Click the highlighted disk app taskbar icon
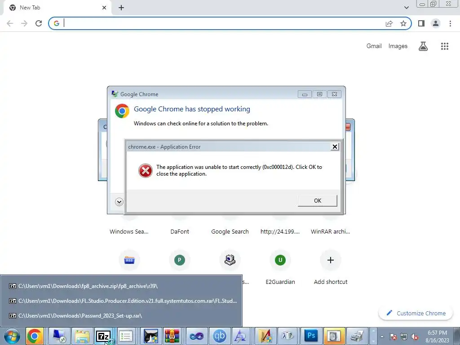 pos(334,336)
